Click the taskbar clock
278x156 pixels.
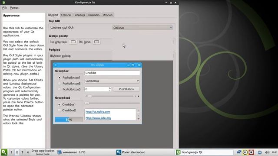pyautogui.click(x=274, y=152)
